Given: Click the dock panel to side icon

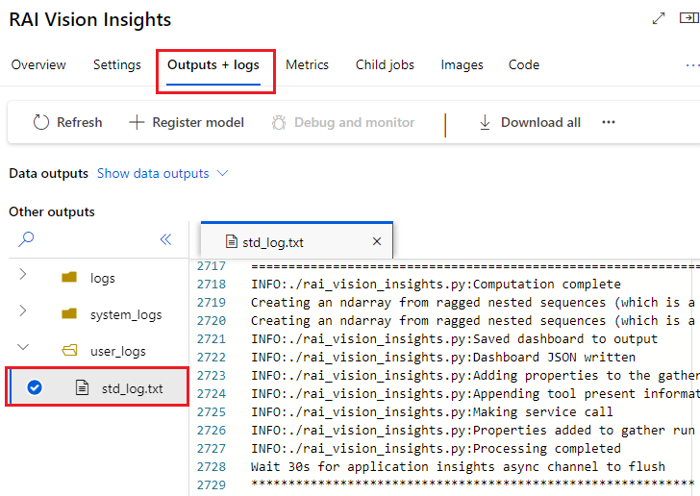Looking at the screenshot, I should [x=688, y=18].
